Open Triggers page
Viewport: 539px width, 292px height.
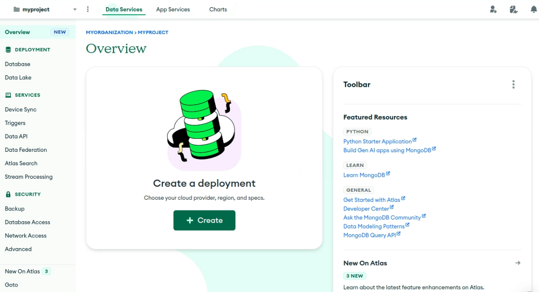pos(15,123)
